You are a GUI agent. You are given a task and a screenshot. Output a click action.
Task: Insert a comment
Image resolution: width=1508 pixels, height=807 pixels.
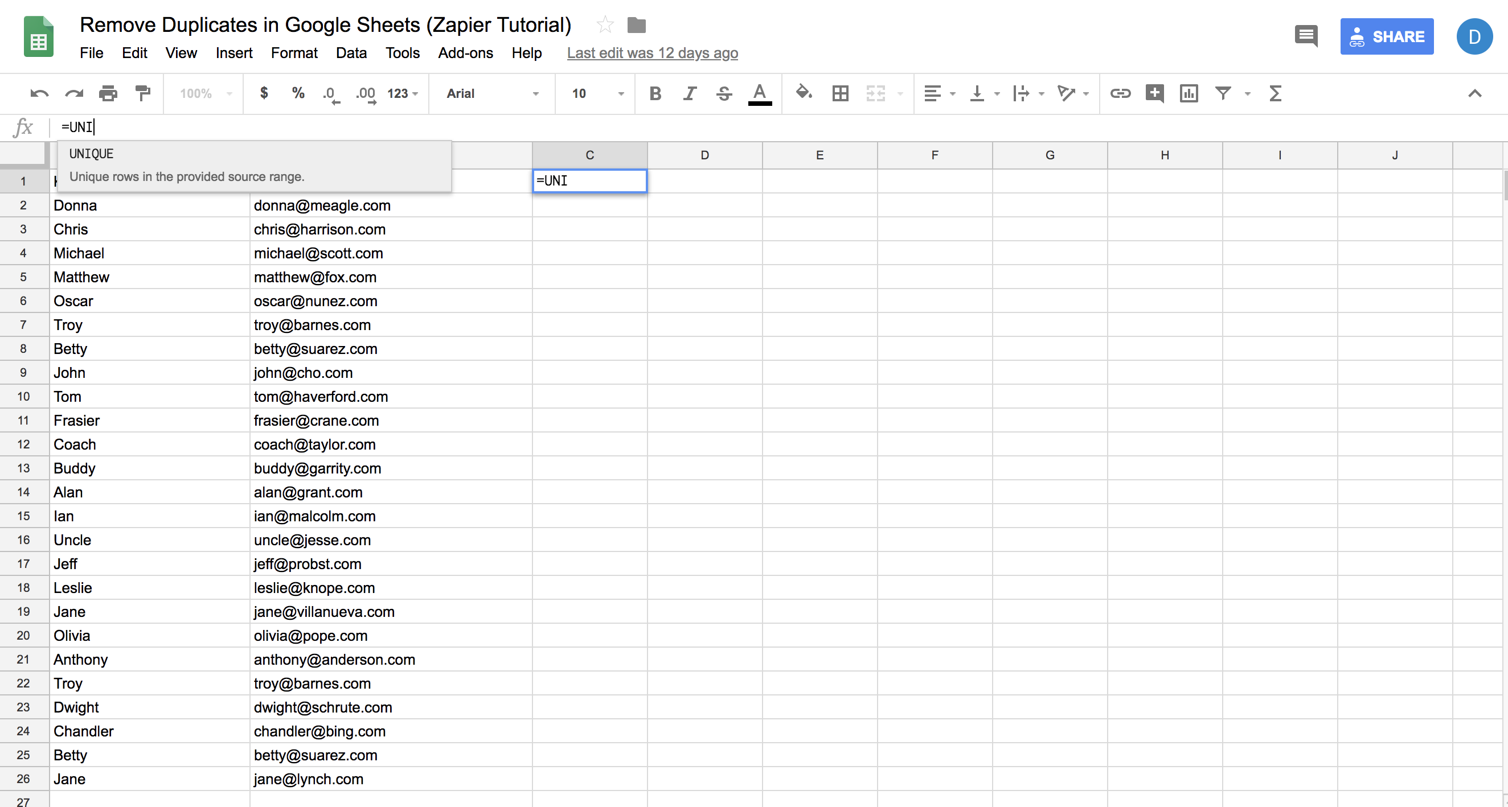point(1154,94)
